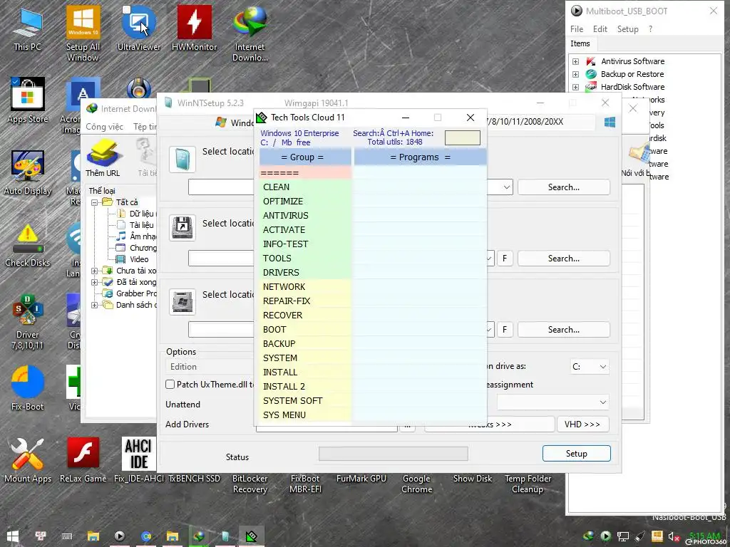The height and width of the screenshot is (547, 730).
Task: Open drive letter preassignment dropdown
Action: point(552,402)
